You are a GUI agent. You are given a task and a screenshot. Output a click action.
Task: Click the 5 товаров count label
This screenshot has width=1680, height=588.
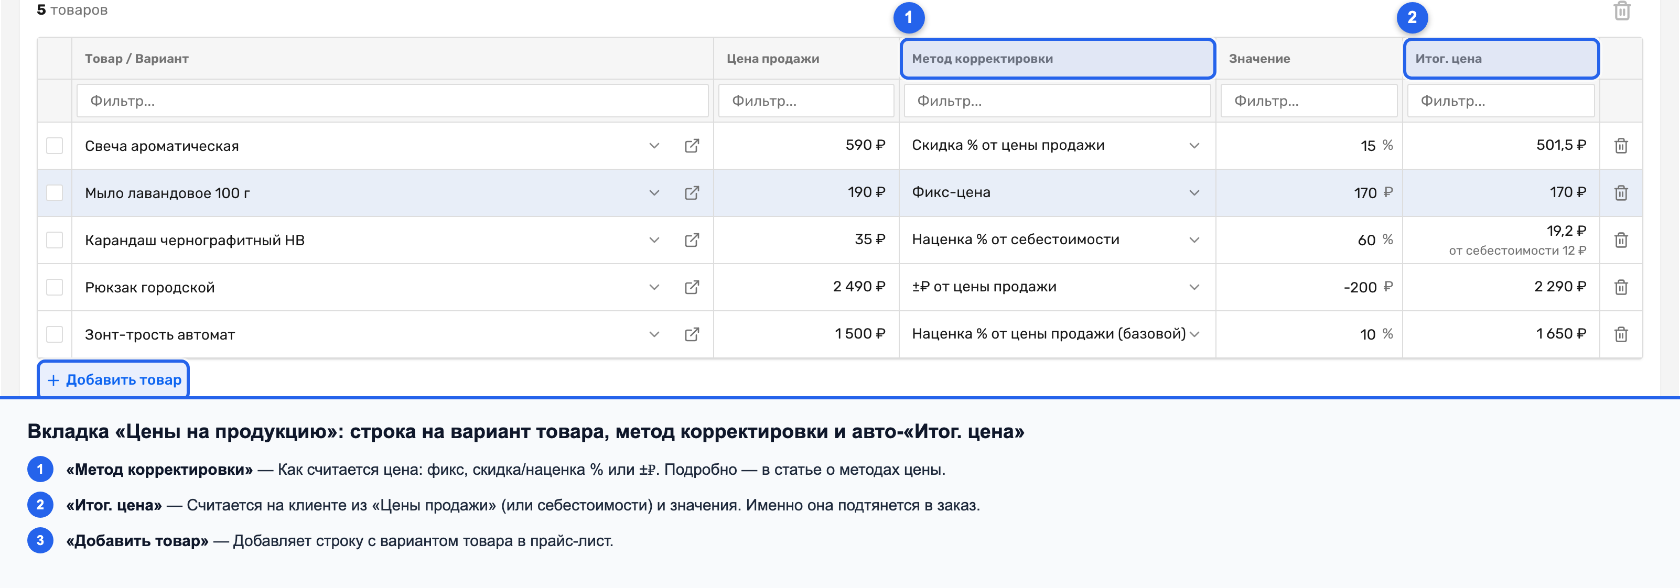point(72,10)
